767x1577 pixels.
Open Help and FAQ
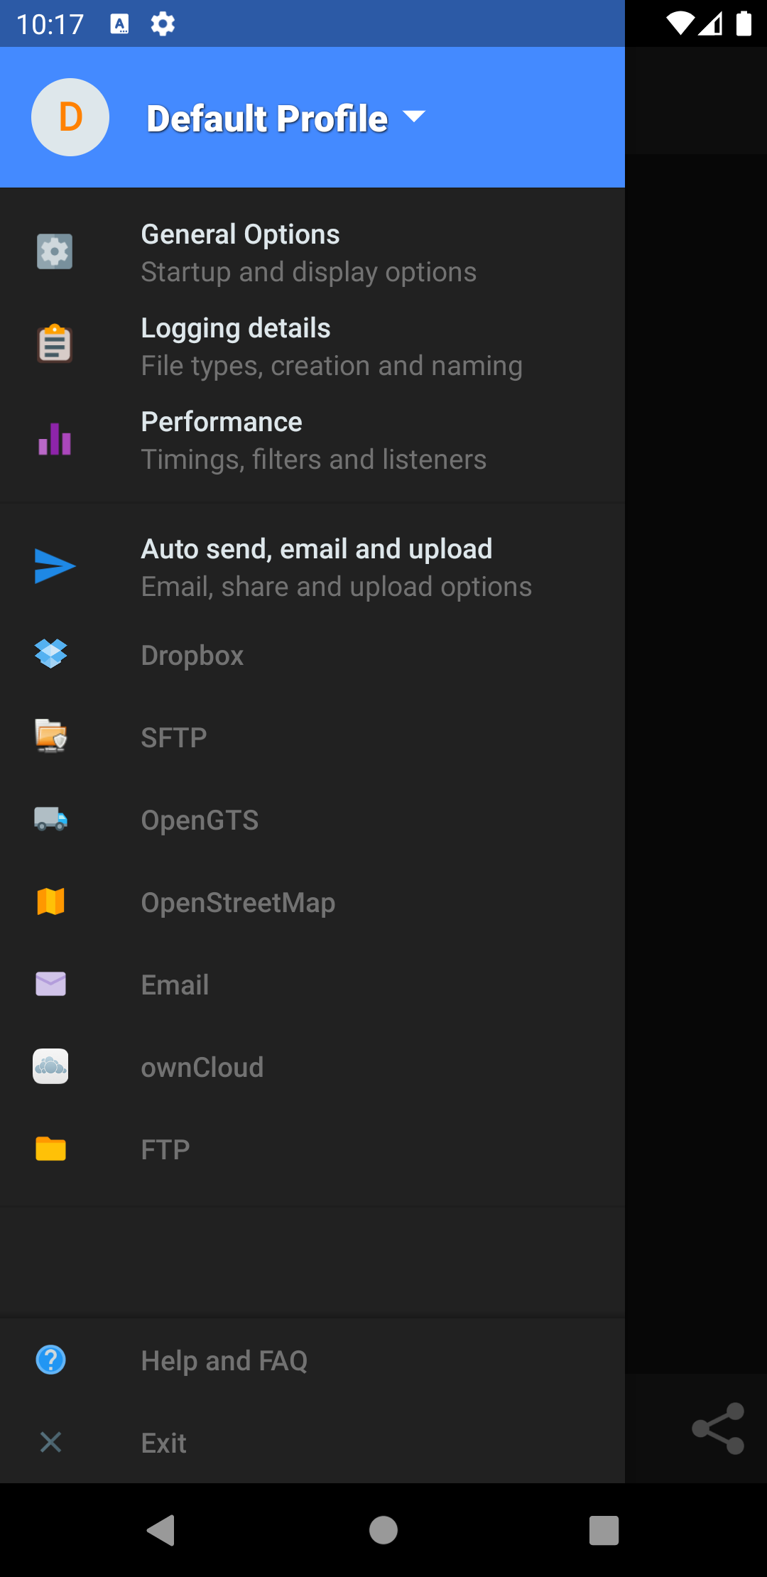coord(224,1361)
